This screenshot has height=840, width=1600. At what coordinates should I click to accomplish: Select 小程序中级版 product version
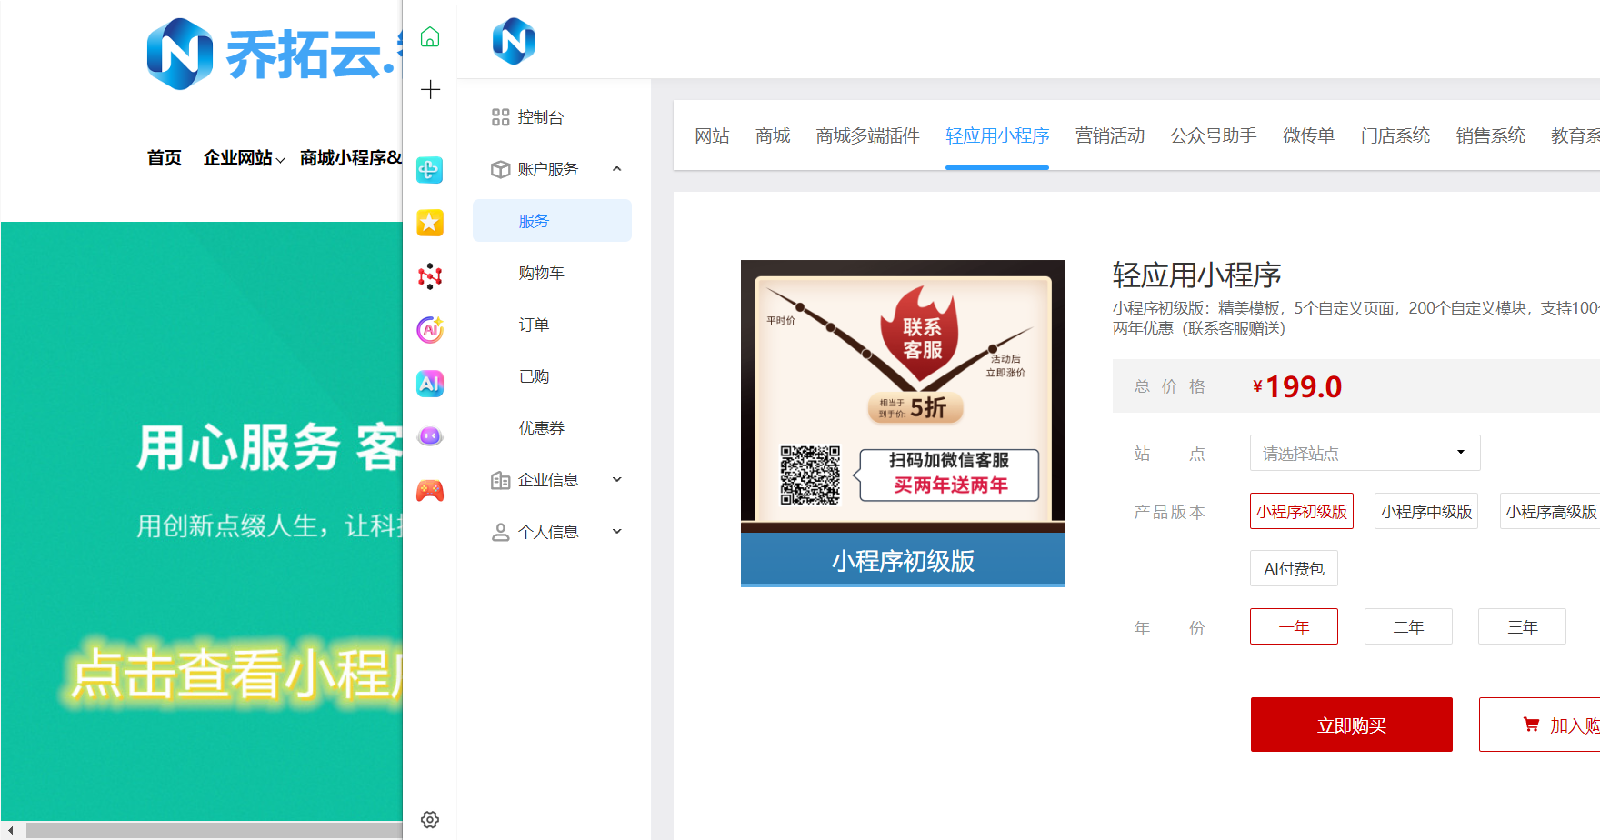point(1425,511)
